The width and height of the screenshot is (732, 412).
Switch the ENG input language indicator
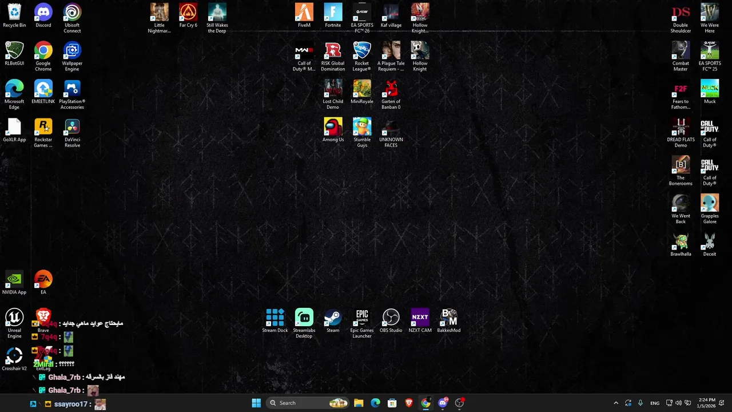(655, 403)
